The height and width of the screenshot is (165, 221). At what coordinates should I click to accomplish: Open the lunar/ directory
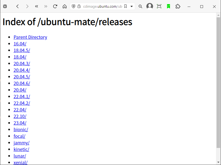[20, 156]
